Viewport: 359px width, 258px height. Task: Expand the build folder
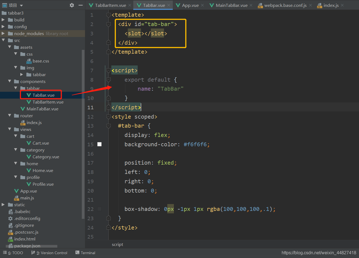click(x=3, y=20)
